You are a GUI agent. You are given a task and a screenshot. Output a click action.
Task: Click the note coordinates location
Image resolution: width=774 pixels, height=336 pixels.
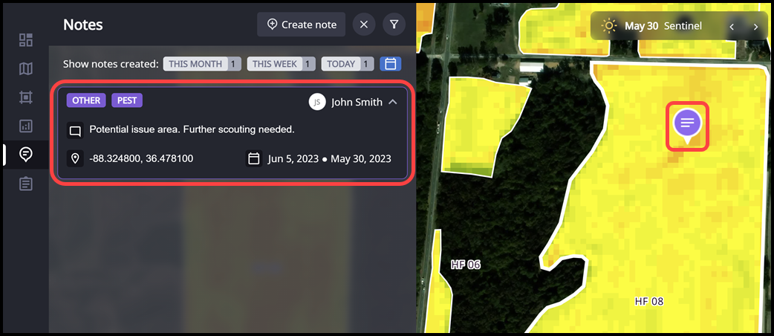[x=141, y=158]
